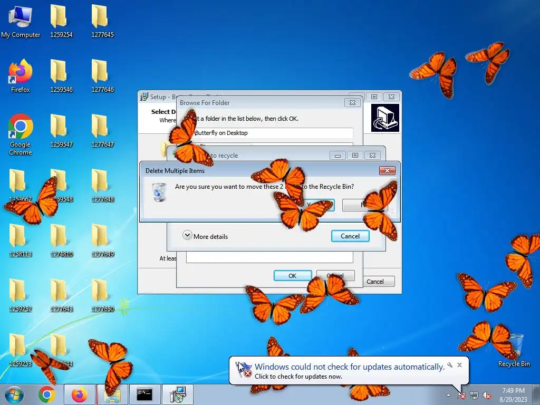
Task: Select the folder named 1259253
Action: click(21, 350)
